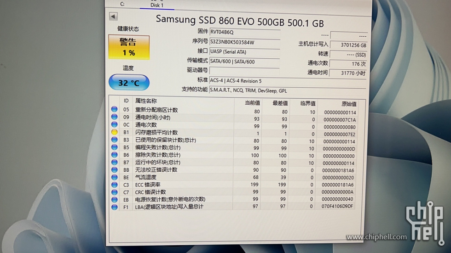Select the 已使用的保留块计数(总计) row name
Image resolution: width=451 pixels, height=253 pixels.
[165, 140]
